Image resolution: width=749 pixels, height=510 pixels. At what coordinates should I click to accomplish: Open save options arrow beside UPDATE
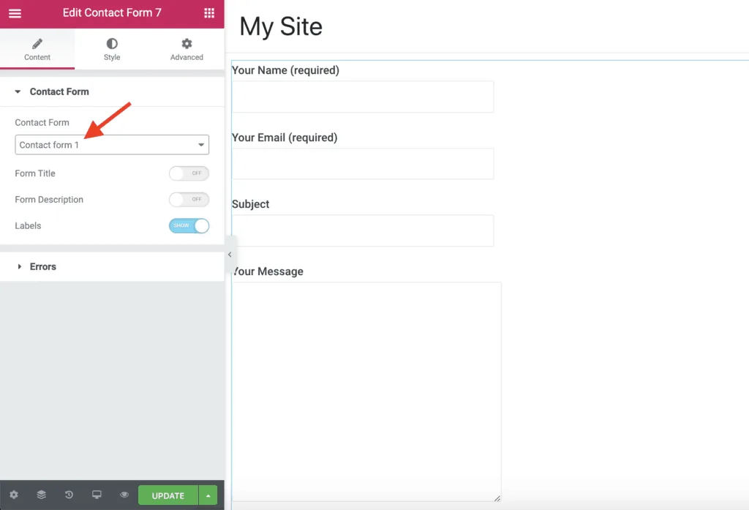(x=208, y=495)
